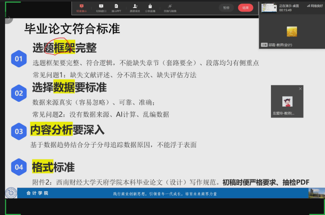The image size is (325, 215).
Task: Click the 正在演示-桌面 presenting status text
Action: (x=289, y=6)
